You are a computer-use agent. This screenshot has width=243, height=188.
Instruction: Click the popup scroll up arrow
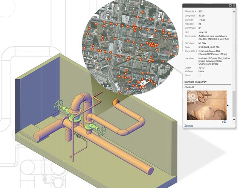point(234,12)
